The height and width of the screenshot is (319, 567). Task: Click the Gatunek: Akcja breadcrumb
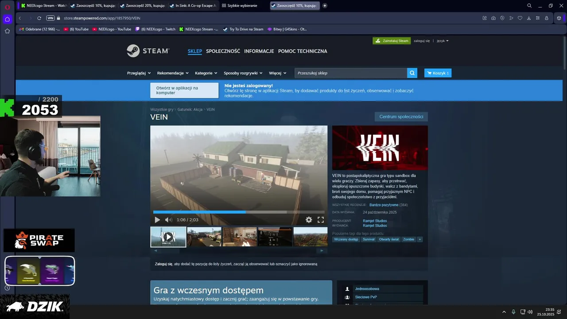pos(190,109)
